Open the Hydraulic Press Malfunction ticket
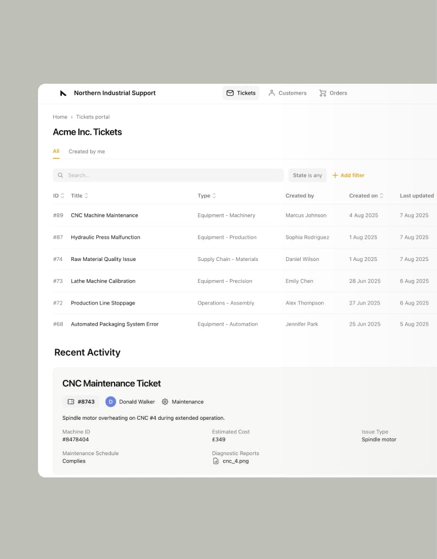 [x=105, y=237]
